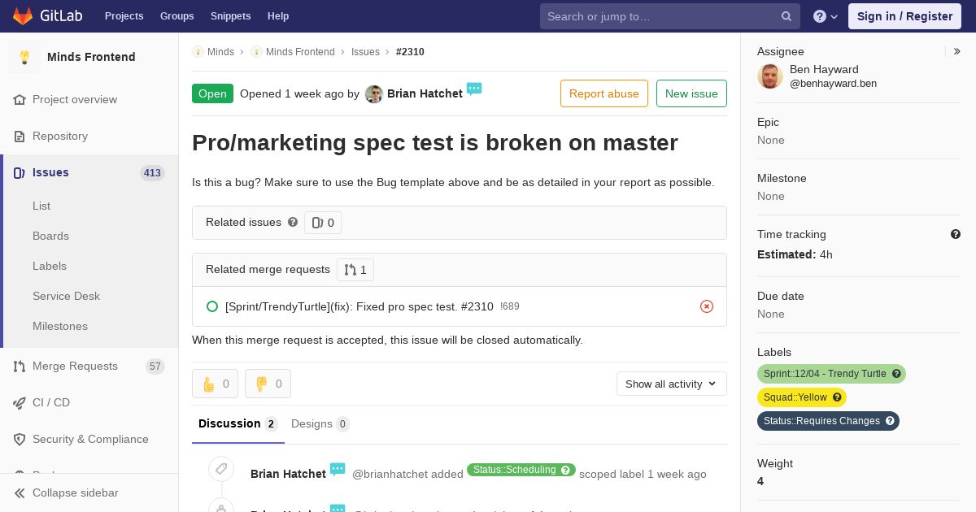Open Boards under Issues in sidebar
Screen dimensions: 976x512
point(50,236)
